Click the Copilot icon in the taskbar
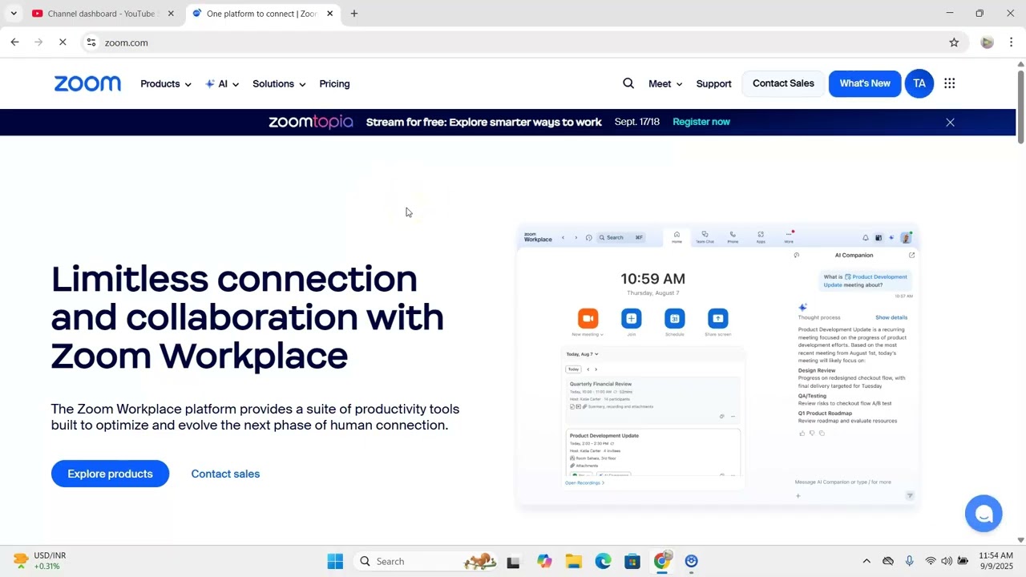The image size is (1026, 577). 544,561
